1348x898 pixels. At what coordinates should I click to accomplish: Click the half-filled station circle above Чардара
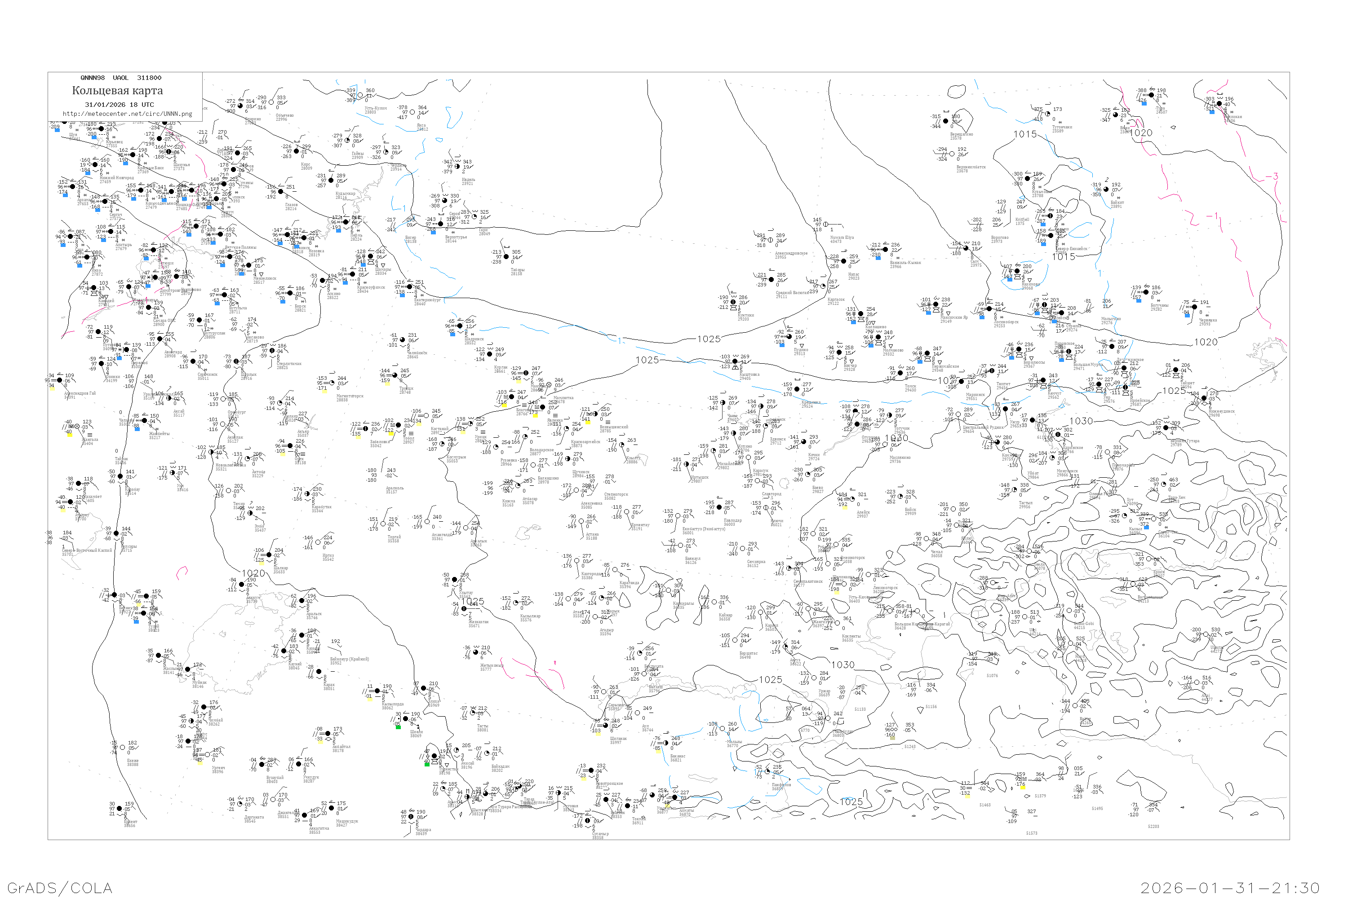pyautogui.click(x=411, y=817)
